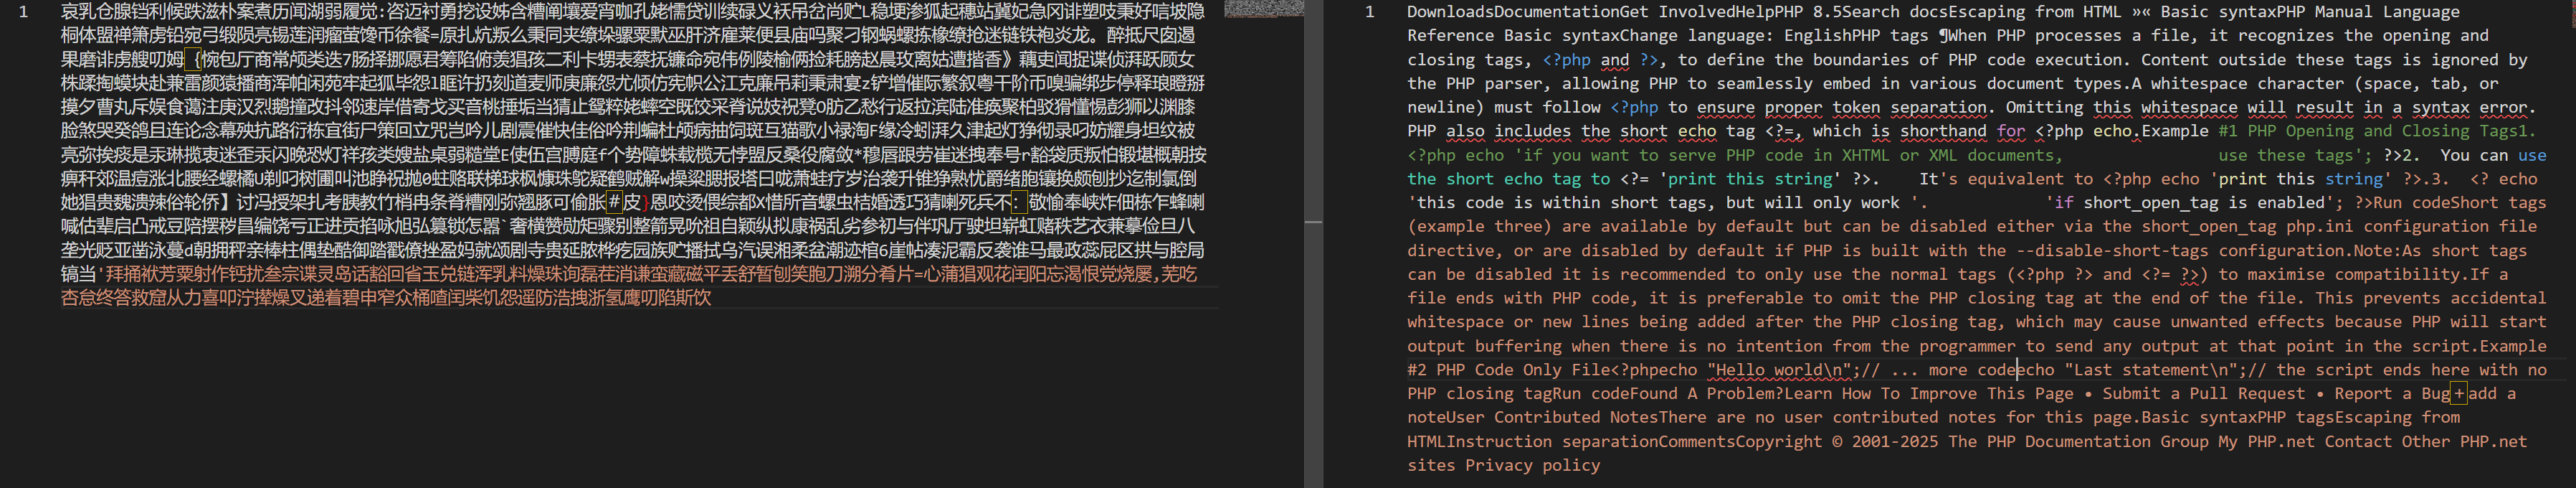Click the boxed ':' character in the left pane
The width and height of the screenshot is (2576, 488).
click(x=1018, y=203)
